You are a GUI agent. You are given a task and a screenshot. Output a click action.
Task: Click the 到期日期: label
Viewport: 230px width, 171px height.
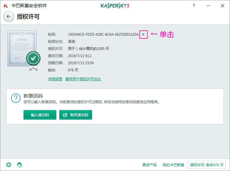55,63
